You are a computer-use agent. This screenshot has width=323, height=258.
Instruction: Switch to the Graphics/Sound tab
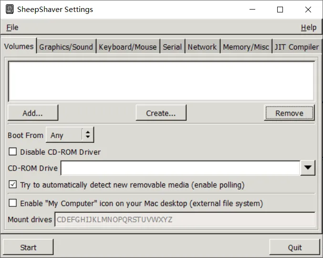(x=66, y=47)
